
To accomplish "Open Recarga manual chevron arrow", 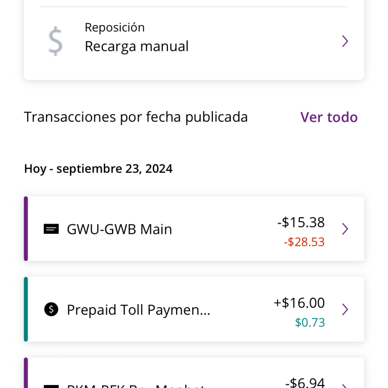I will coord(345,41).
